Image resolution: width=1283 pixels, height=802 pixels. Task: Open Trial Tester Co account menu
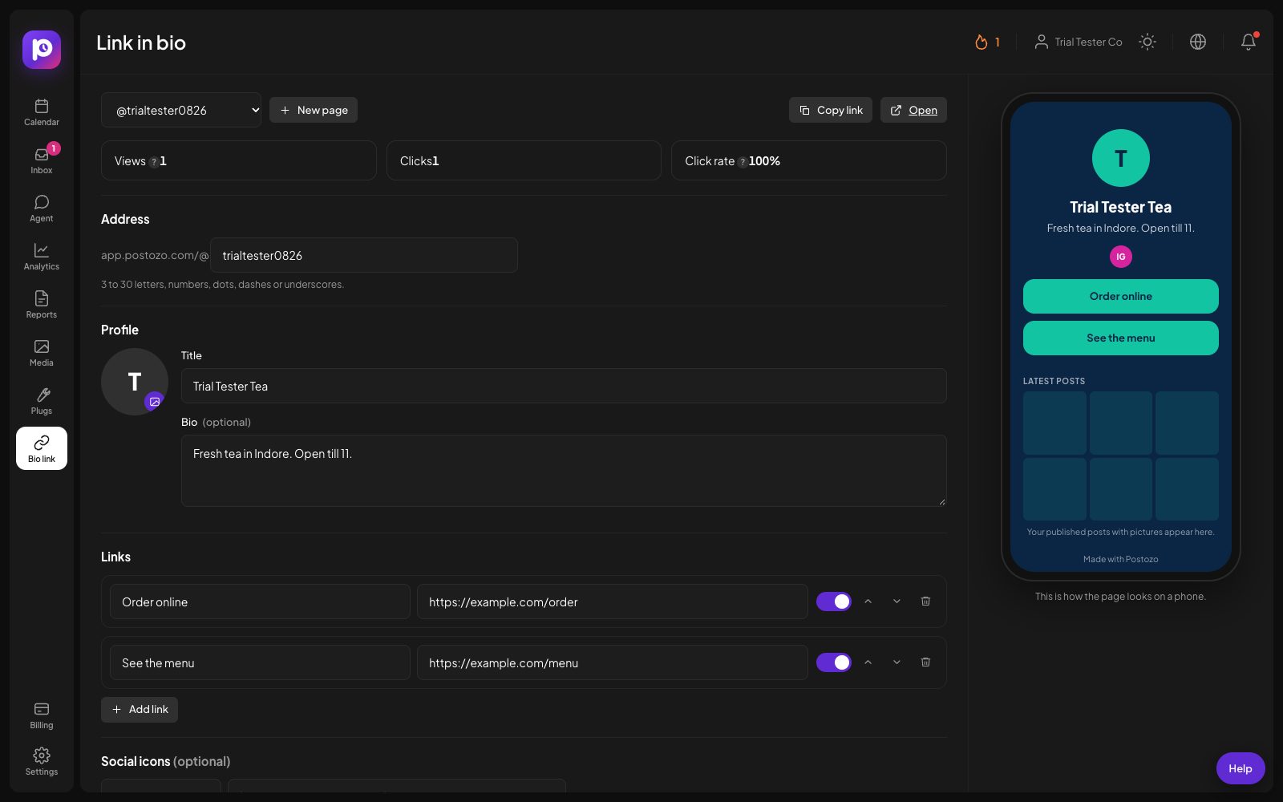(1078, 42)
